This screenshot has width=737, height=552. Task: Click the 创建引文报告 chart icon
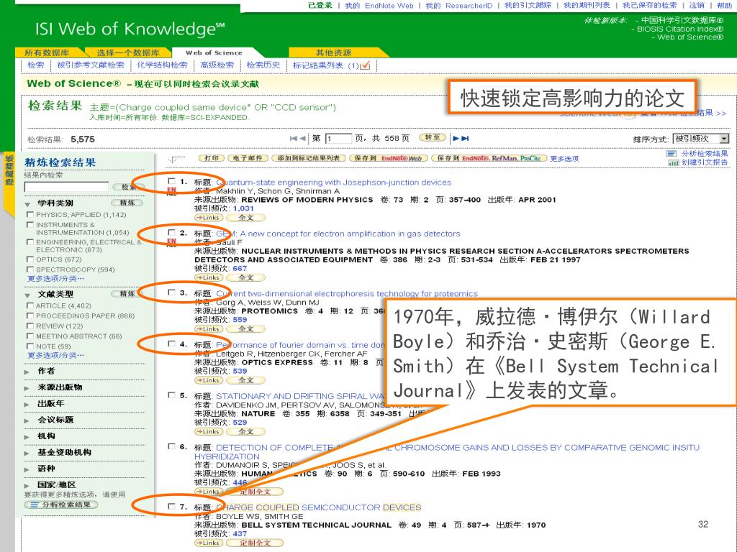tap(673, 162)
